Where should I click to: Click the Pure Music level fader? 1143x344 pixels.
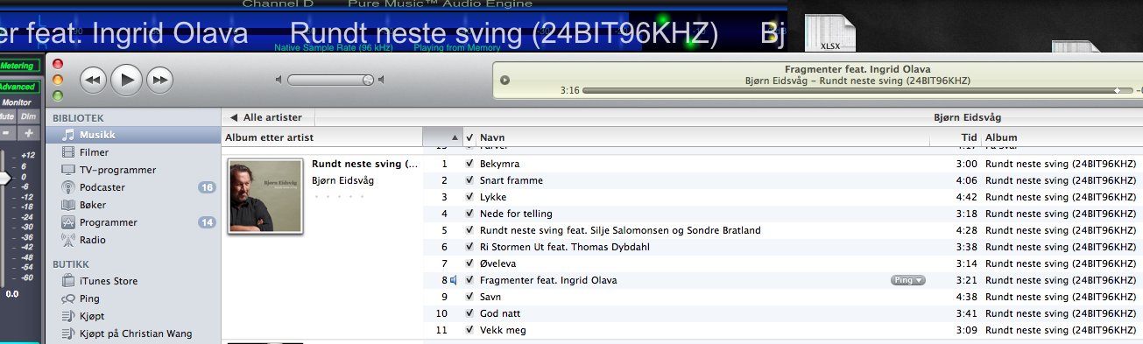point(4,178)
